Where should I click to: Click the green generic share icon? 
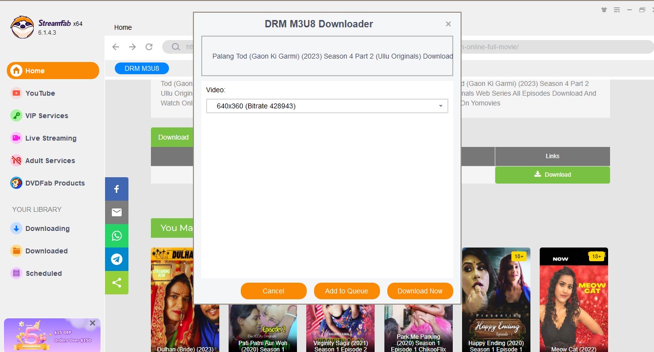[117, 283]
